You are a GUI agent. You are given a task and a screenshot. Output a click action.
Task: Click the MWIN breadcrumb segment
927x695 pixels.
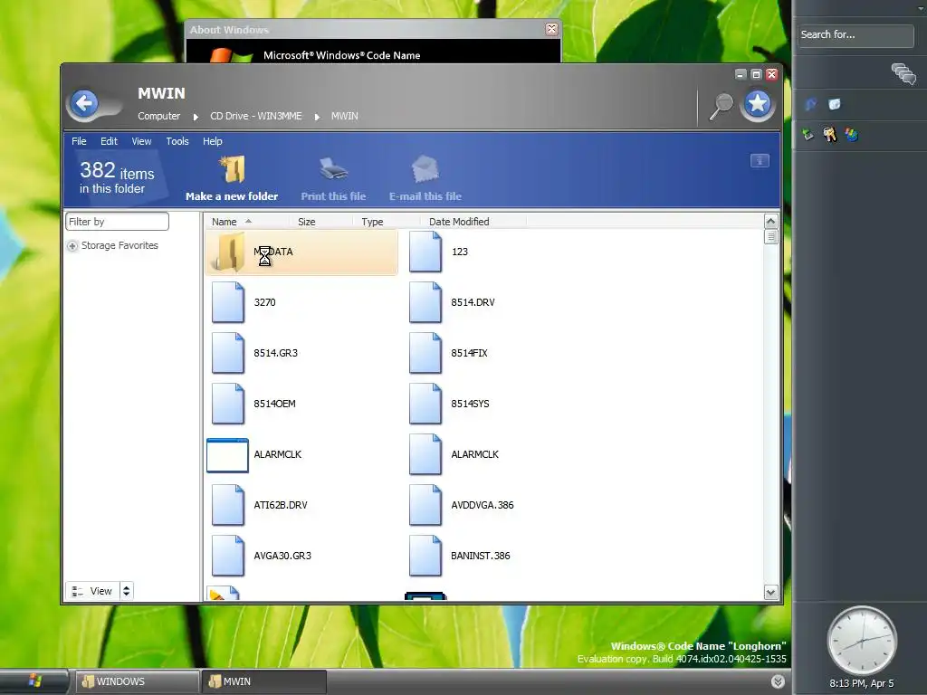click(345, 117)
